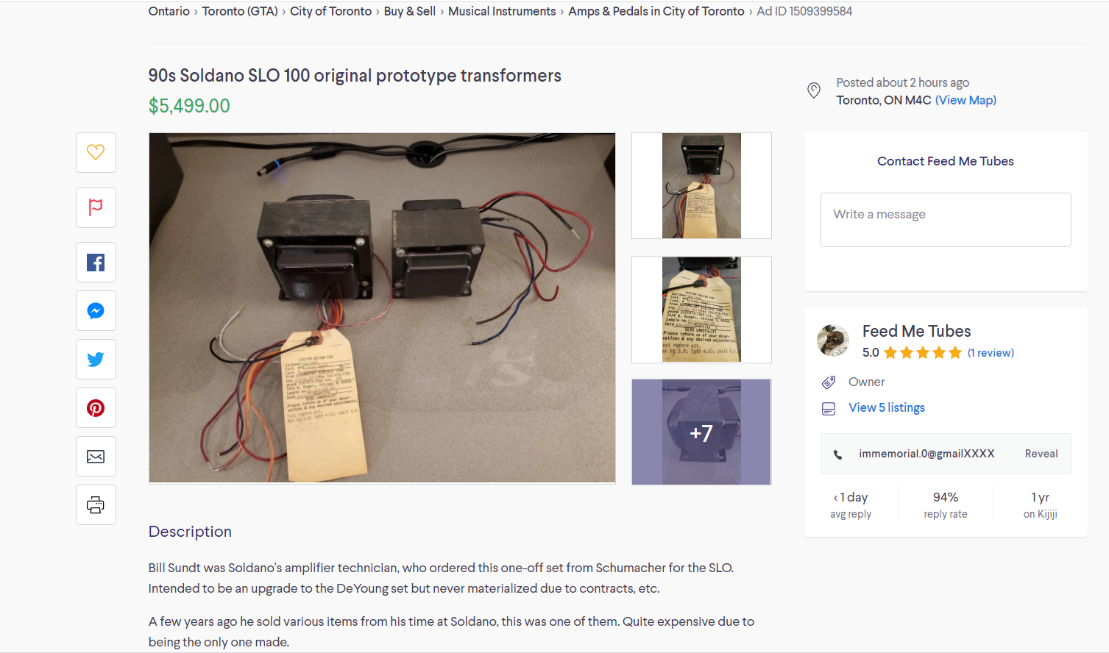Email the ad using the envelope icon
The height and width of the screenshot is (653, 1109).
click(96, 457)
